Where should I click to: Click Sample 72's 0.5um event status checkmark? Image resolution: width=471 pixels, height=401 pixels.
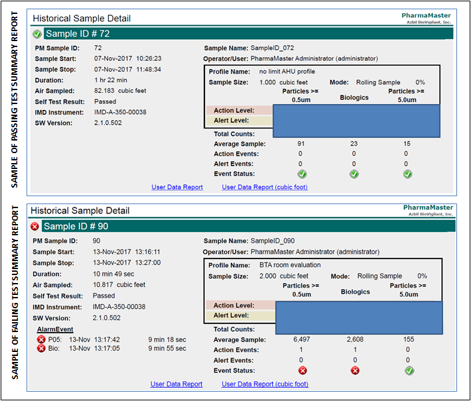coord(300,174)
